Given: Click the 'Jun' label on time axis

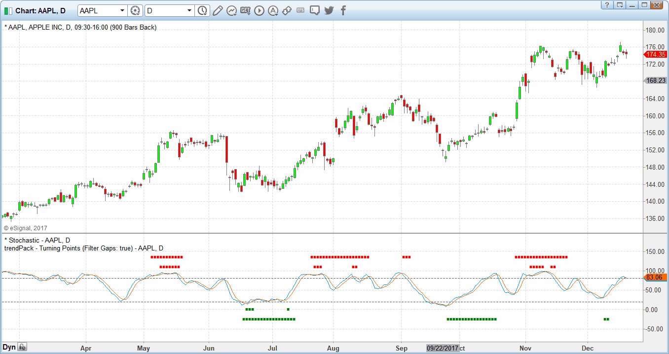Looking at the screenshot, I should click(x=208, y=348).
